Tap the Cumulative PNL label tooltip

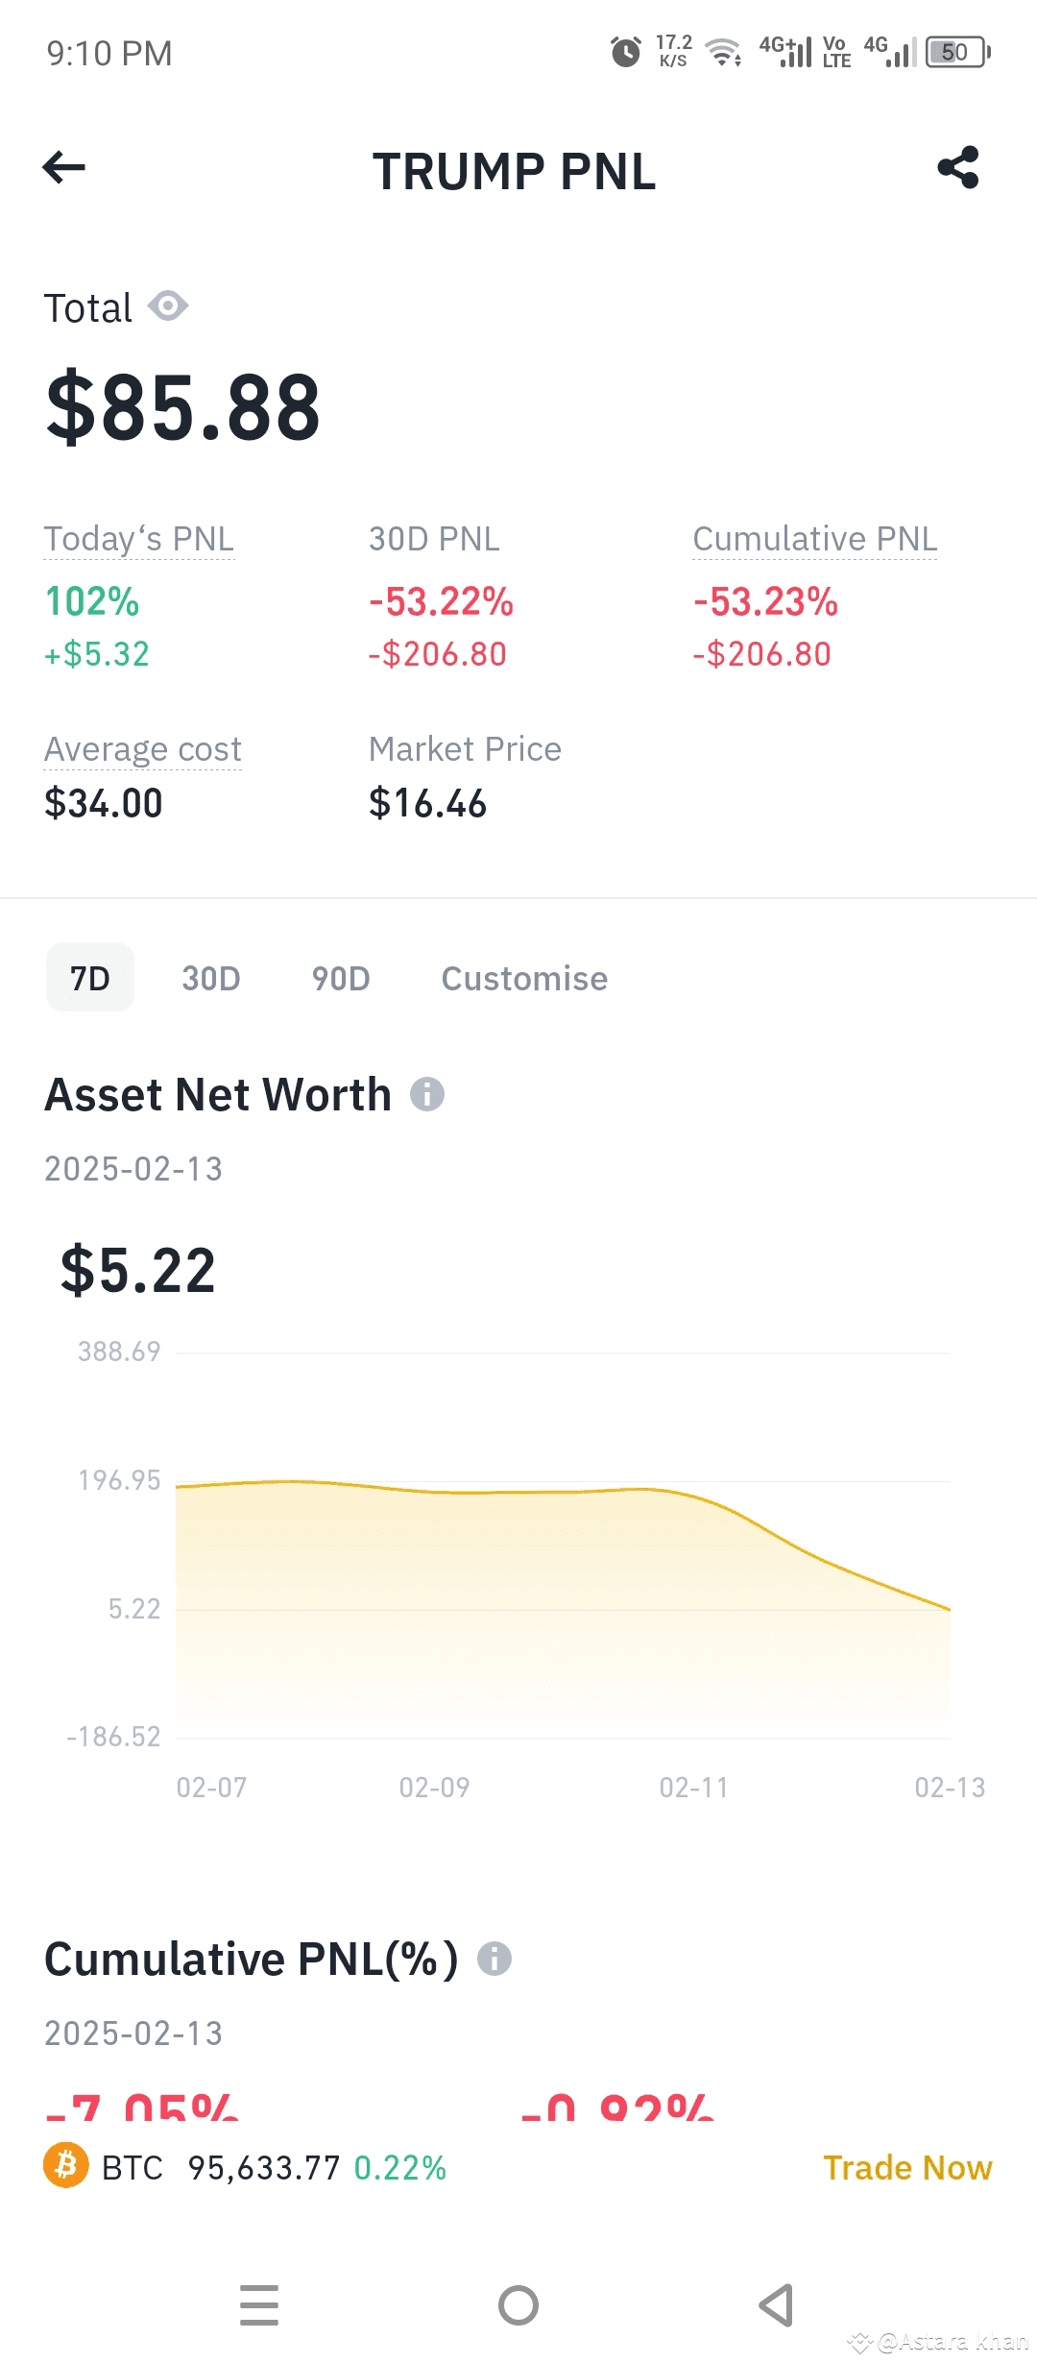pos(815,539)
